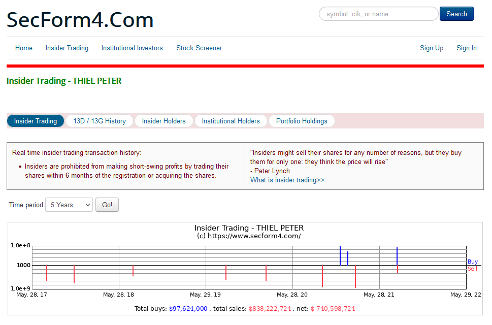Focus the symbol, cik, or name search field
The image size is (492, 325).
(x=378, y=14)
